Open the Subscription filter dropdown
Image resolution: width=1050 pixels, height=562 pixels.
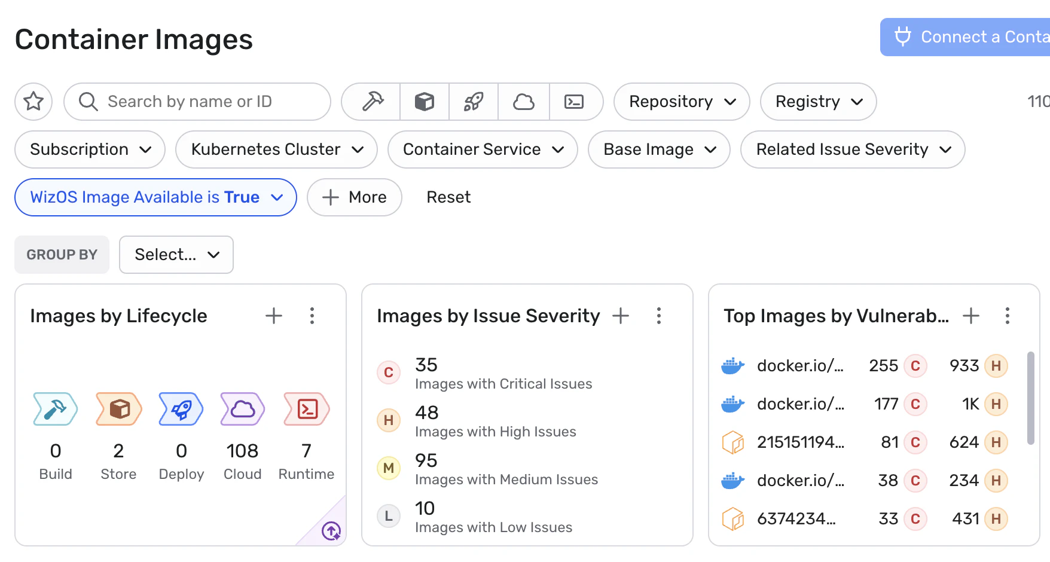click(x=90, y=149)
